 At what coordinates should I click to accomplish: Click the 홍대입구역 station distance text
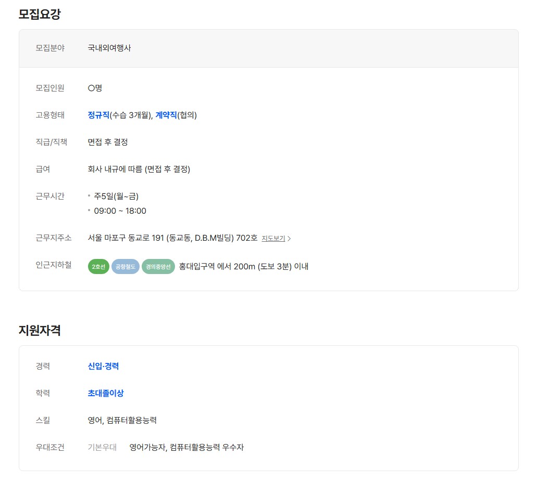click(244, 267)
